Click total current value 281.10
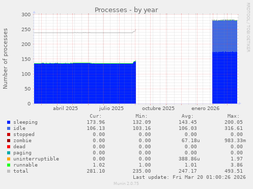 (x=96, y=171)
